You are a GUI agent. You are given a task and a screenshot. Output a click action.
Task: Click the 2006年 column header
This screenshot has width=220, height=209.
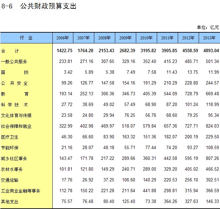(63, 38)
